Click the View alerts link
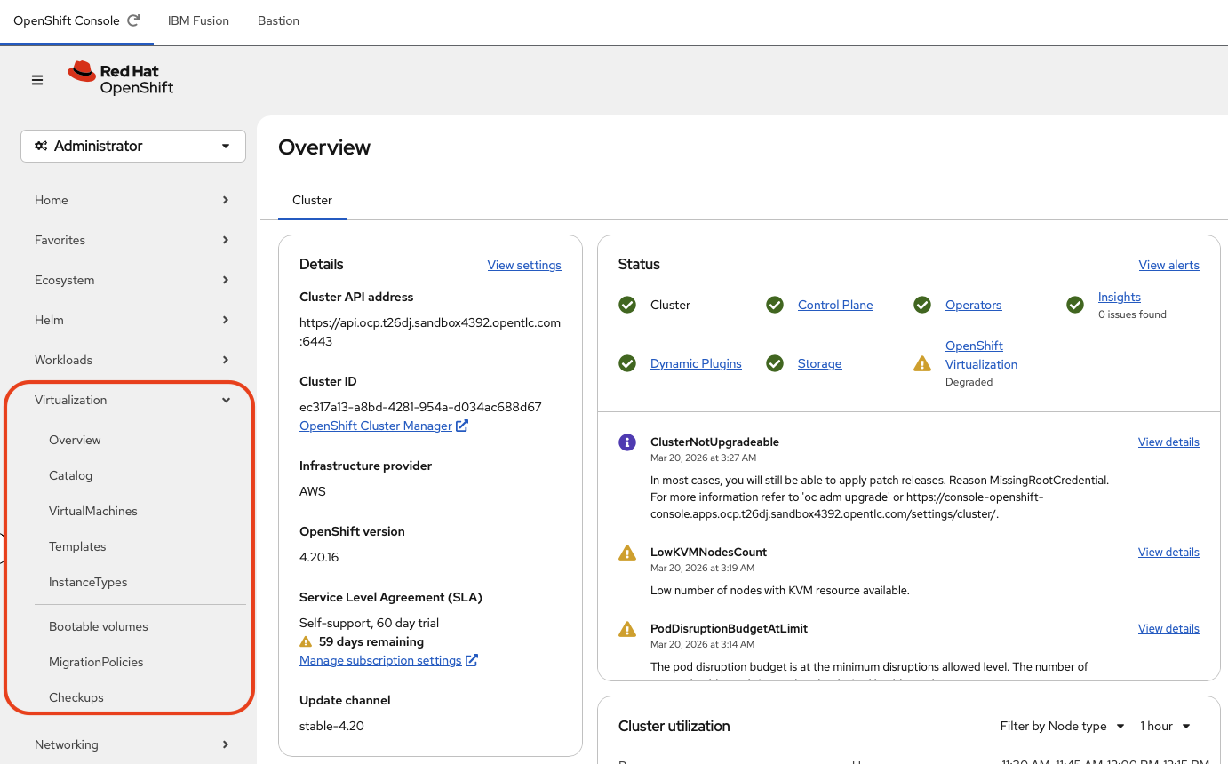 point(1168,265)
